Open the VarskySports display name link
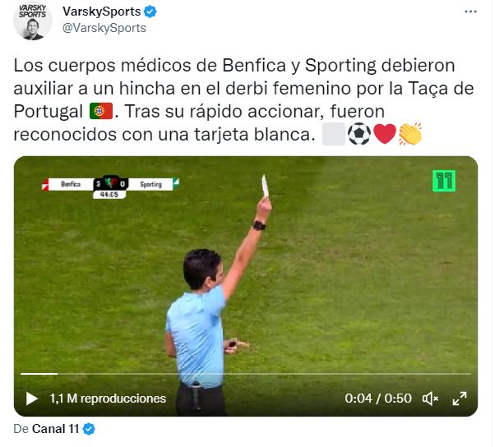Screen dimensions: 495x447 point(101,12)
